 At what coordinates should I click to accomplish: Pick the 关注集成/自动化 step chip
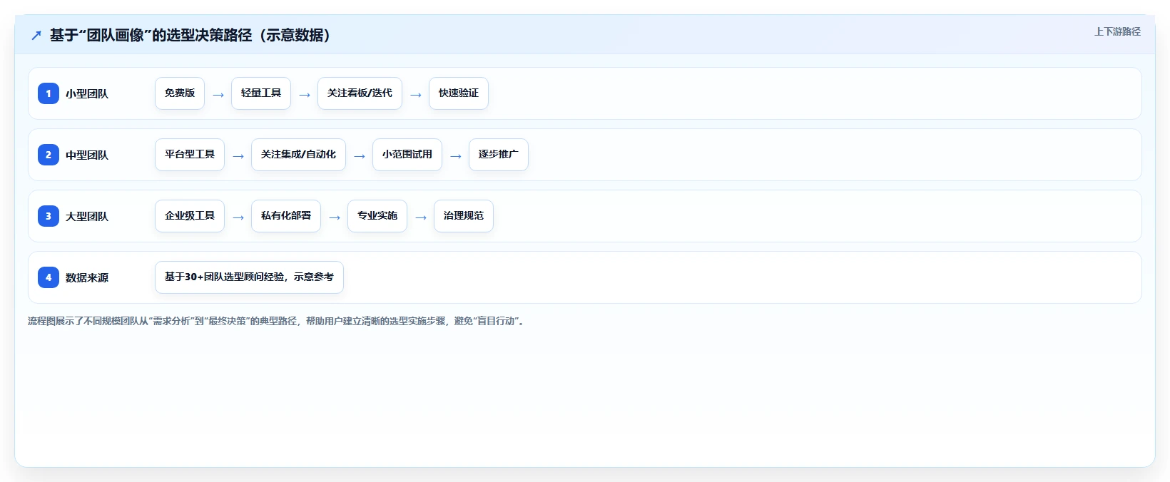(x=298, y=155)
